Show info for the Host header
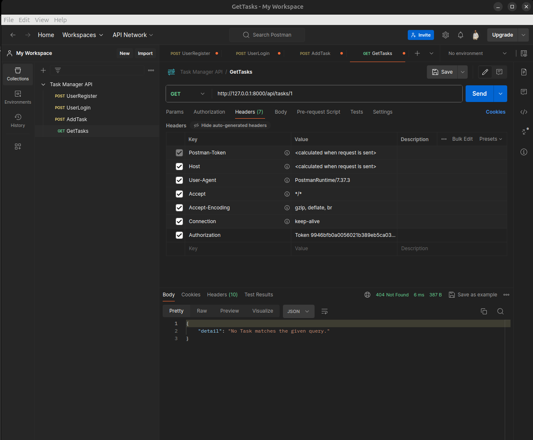The image size is (533, 440). tap(287, 167)
